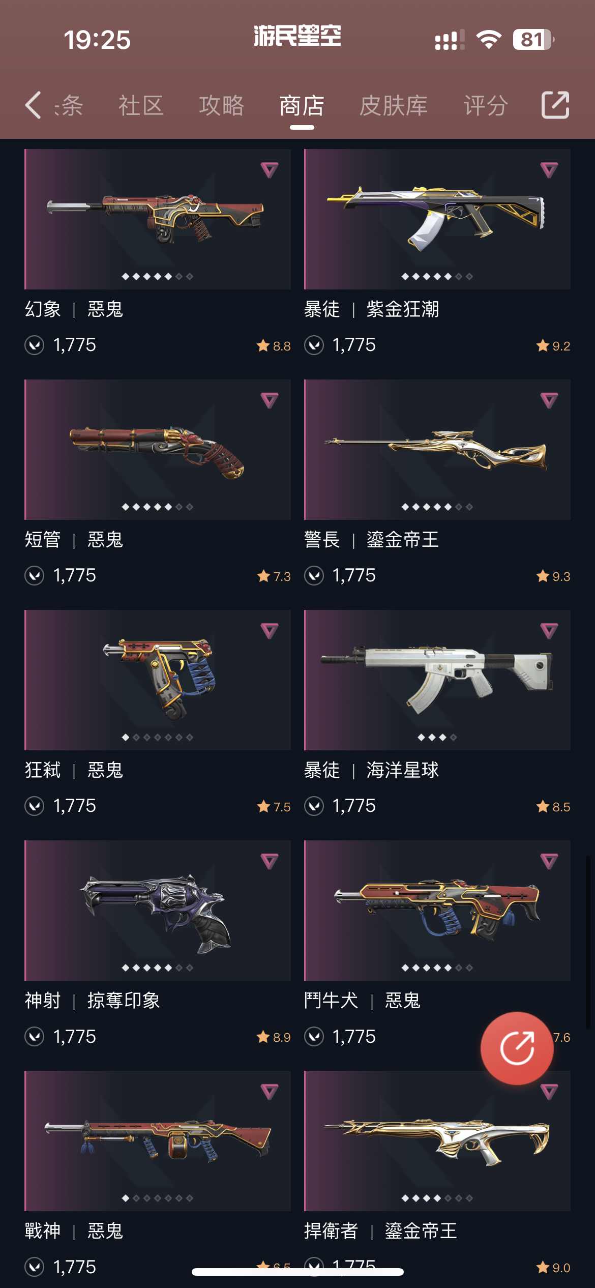Screen dimensions: 595x1288
Task: Select the 狂弑 惡鬼 pistol thumbnail
Action: pos(158,680)
